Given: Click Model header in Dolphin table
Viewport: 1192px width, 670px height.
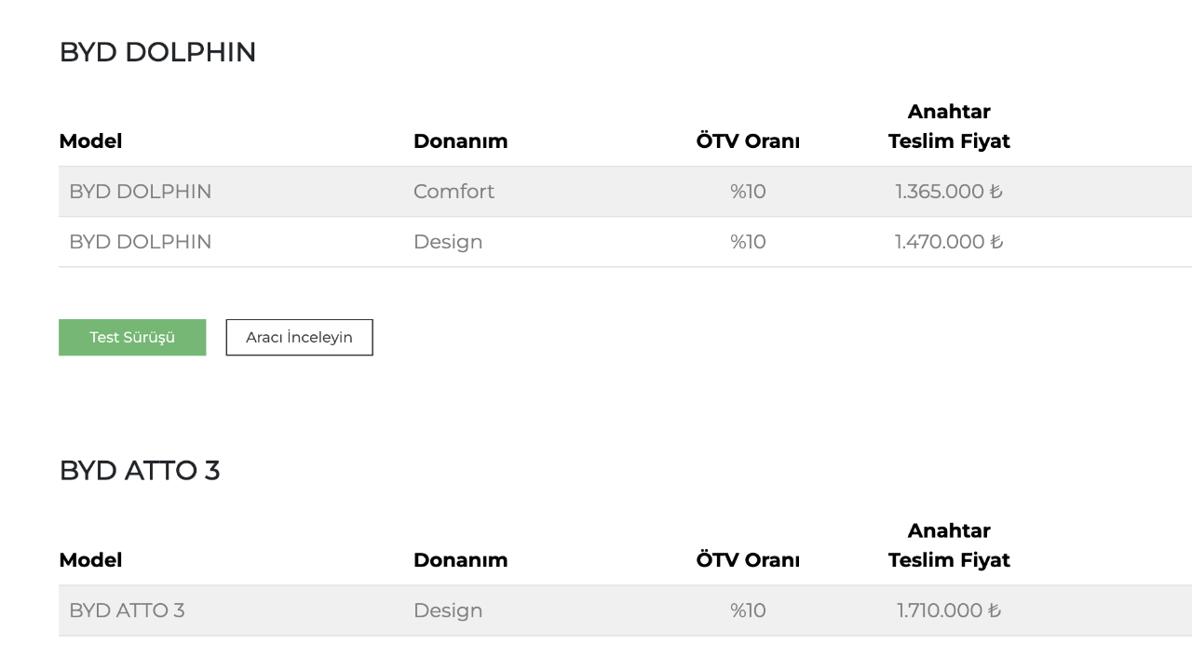Looking at the screenshot, I should [90, 141].
